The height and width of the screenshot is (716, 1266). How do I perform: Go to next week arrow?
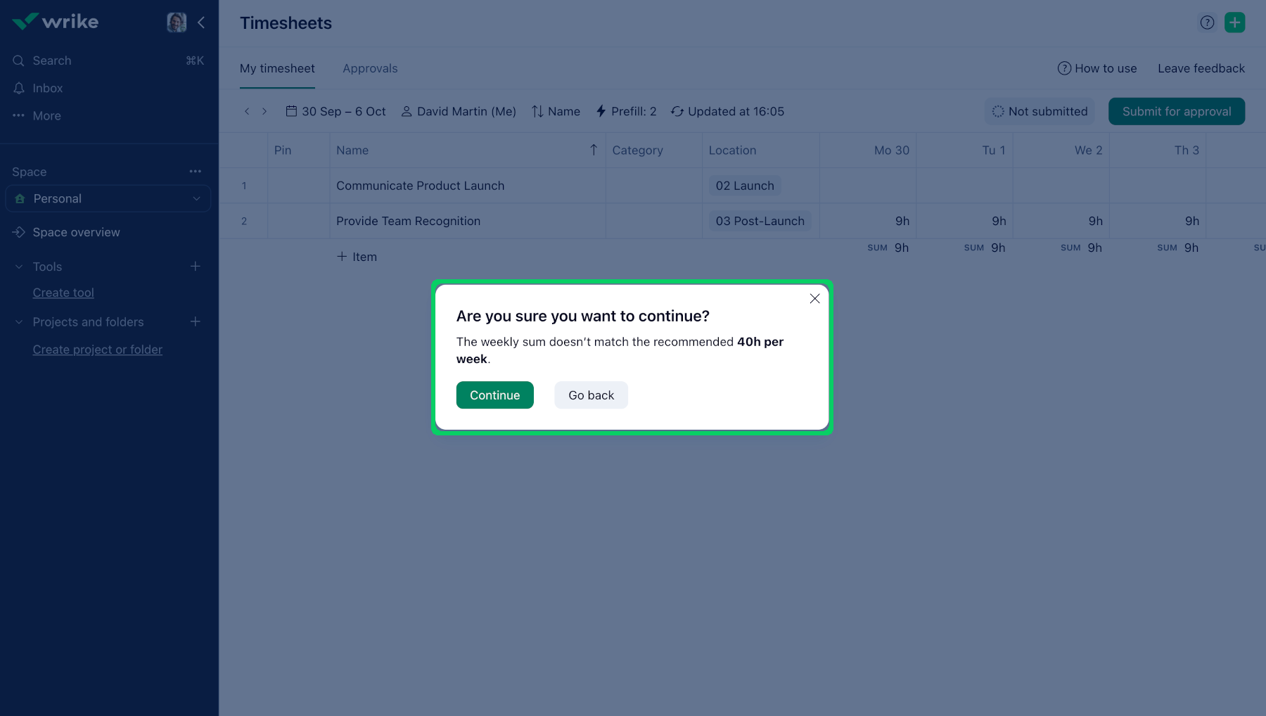coord(264,111)
